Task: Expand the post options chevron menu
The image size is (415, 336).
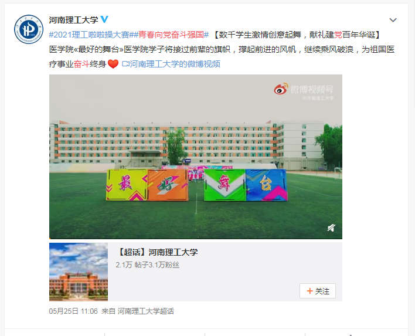Action: click(x=393, y=20)
